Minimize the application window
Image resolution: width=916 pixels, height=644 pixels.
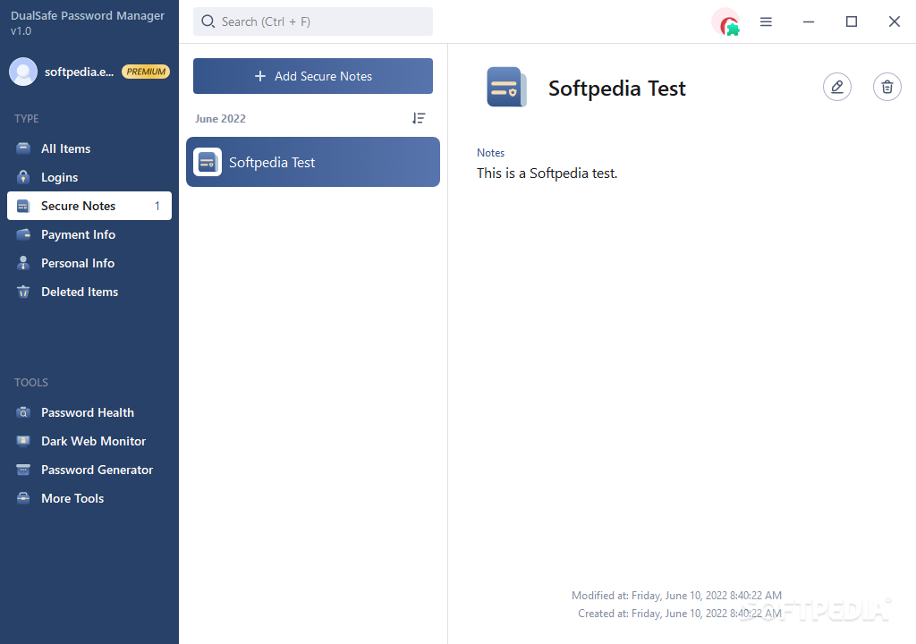(809, 21)
